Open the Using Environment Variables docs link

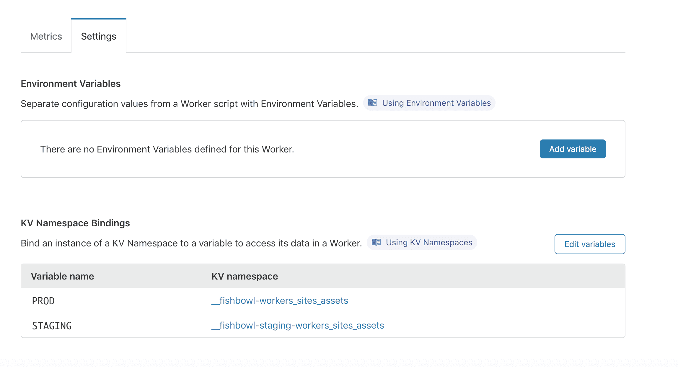point(436,103)
